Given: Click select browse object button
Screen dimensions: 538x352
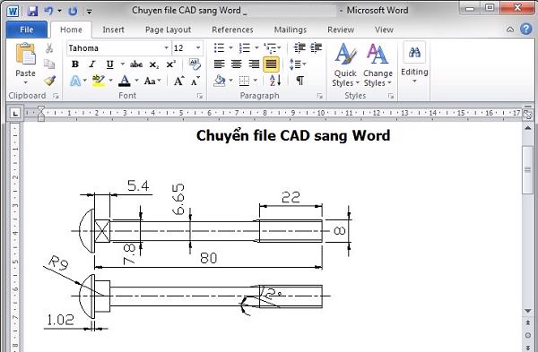Looking at the screenshot, I should coord(528,335).
